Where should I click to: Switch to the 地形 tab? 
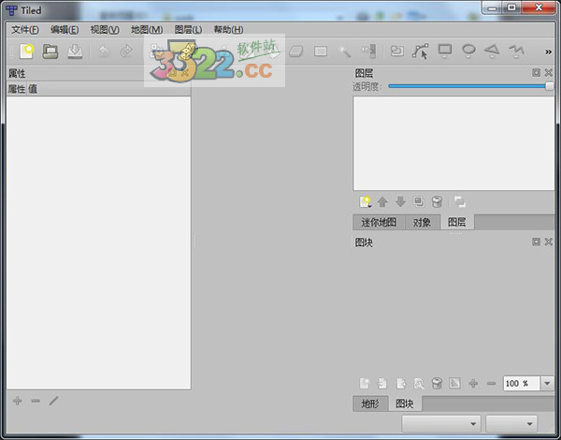(370, 403)
